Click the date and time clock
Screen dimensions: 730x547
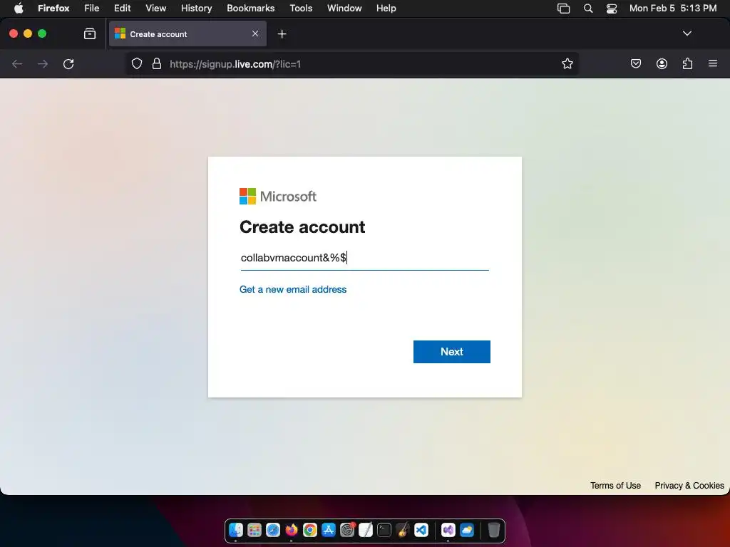[x=673, y=8]
